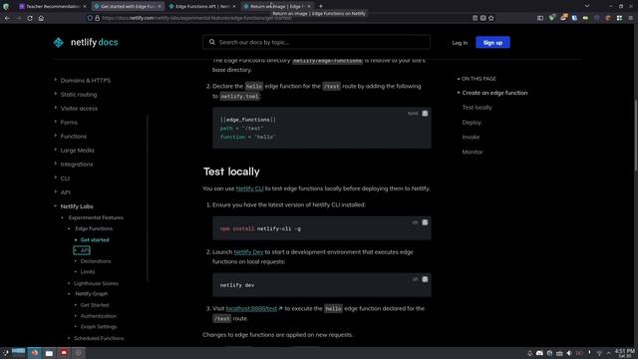Open the file manager taskbar icon

(49, 353)
